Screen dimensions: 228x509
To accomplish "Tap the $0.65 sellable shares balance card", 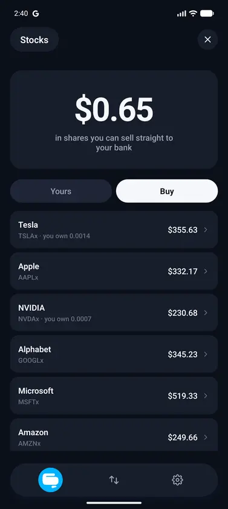I will 114,120.
